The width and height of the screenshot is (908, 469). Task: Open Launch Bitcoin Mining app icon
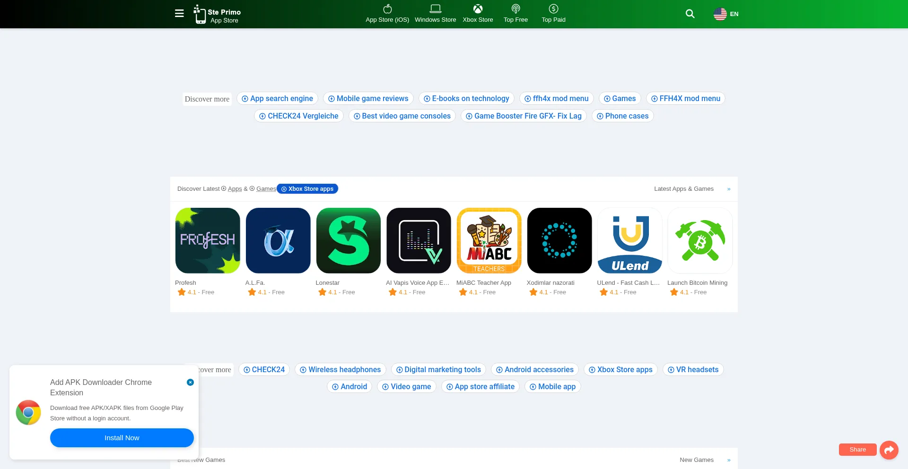(700, 240)
